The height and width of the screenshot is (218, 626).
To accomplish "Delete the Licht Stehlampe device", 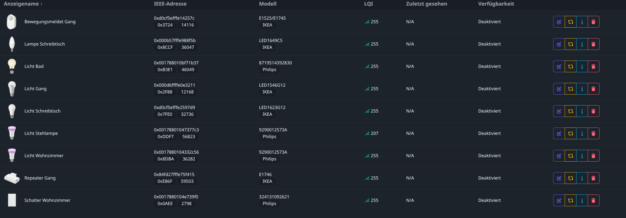I will [x=593, y=133].
